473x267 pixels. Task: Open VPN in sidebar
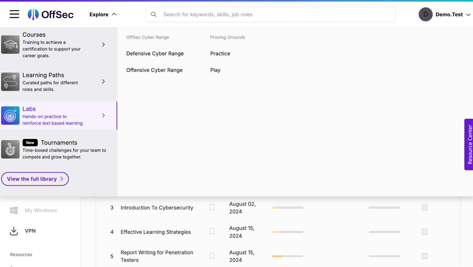click(23, 231)
